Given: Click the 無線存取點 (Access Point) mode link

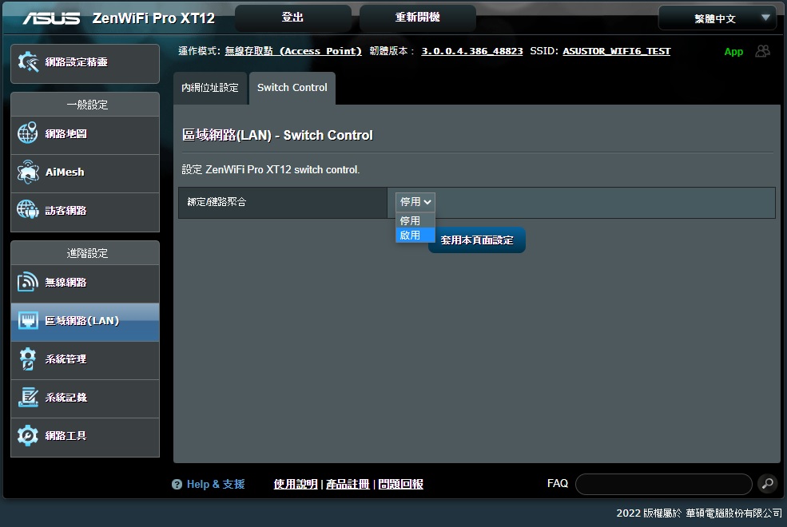Looking at the screenshot, I should (x=293, y=51).
